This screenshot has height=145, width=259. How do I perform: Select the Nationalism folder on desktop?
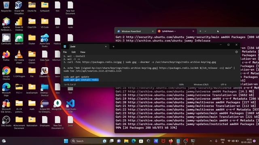pos(32,121)
